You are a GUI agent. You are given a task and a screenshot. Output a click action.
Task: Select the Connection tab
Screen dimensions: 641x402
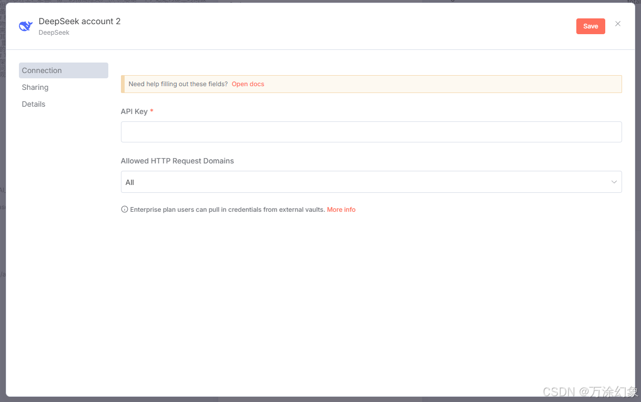[x=64, y=70]
